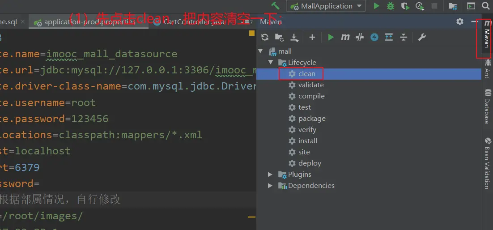493x230 pixels.
Task: Select the package lifecycle goal
Action: tap(312, 119)
